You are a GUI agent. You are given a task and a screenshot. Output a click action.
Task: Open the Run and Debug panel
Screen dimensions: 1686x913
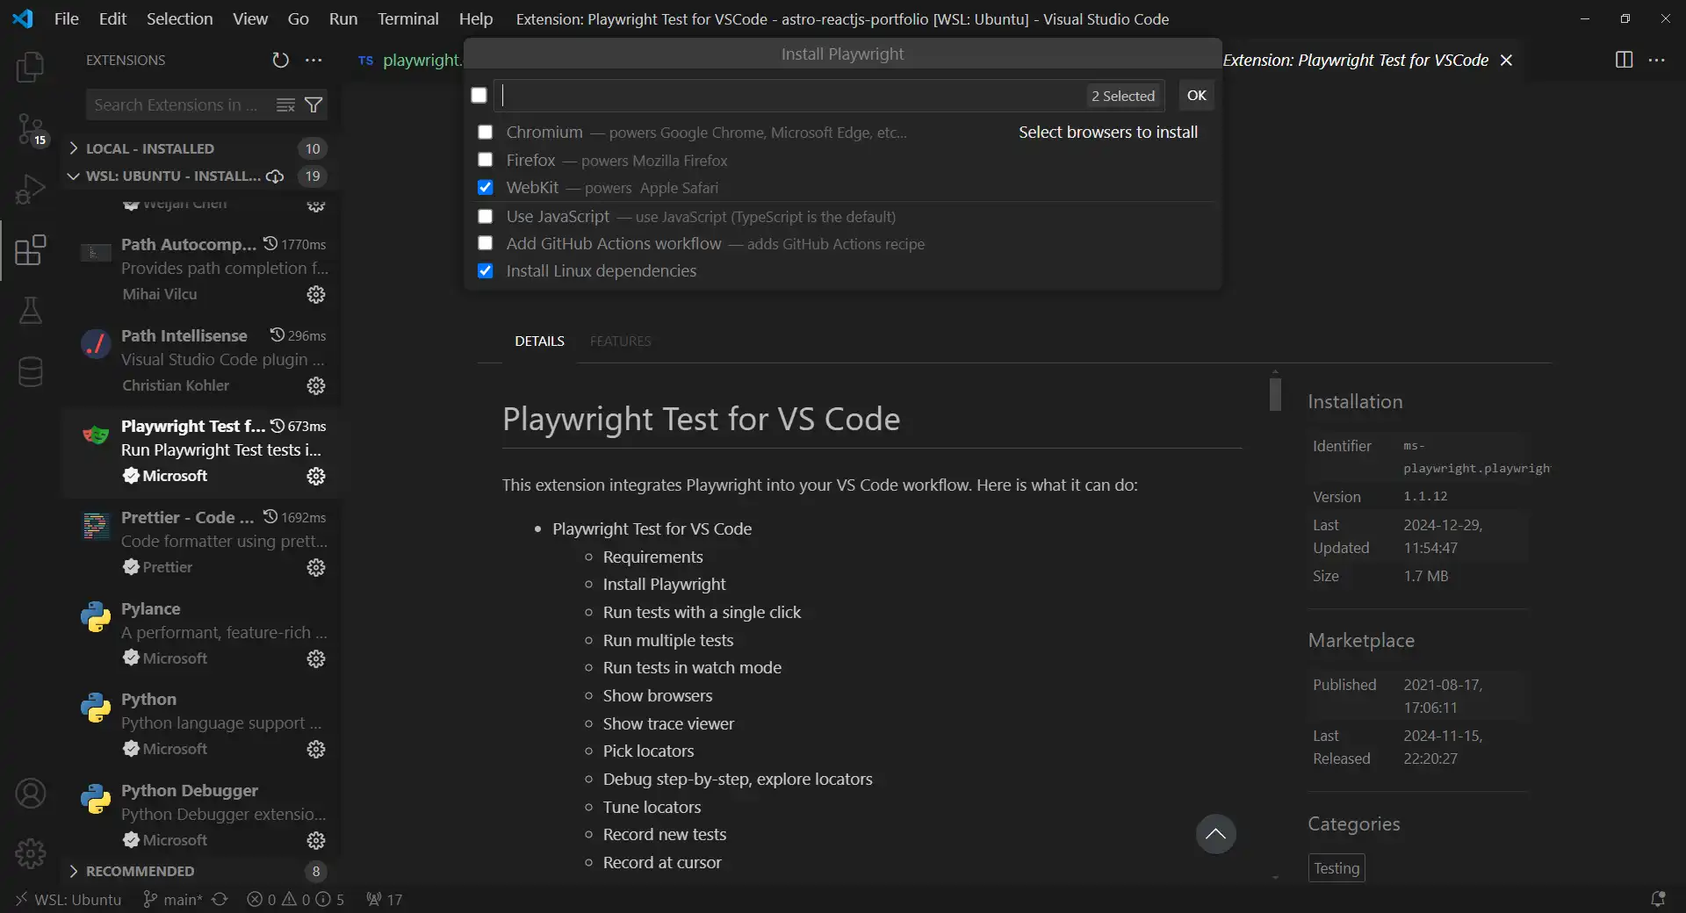pyautogui.click(x=32, y=189)
